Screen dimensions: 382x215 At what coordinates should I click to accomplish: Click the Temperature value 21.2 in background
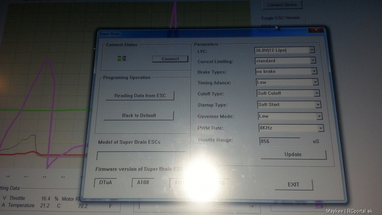45,206
